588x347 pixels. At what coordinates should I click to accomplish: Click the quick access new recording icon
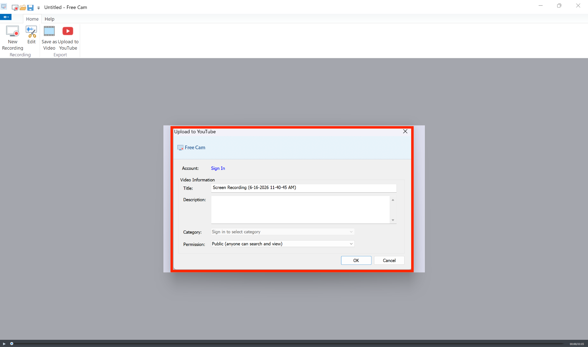(x=15, y=7)
